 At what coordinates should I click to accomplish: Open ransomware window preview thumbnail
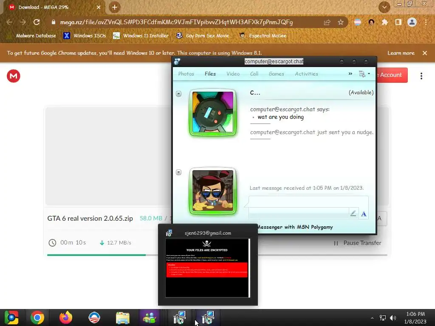[x=208, y=268]
